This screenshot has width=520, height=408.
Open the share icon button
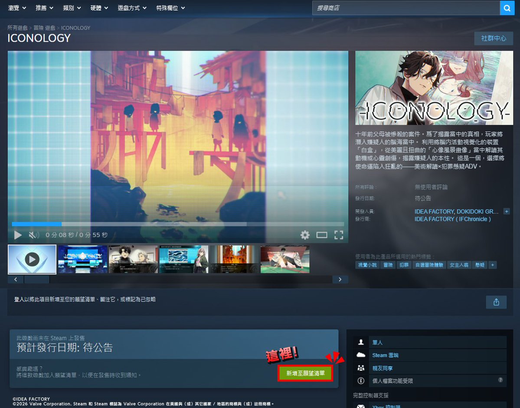coord(496,302)
